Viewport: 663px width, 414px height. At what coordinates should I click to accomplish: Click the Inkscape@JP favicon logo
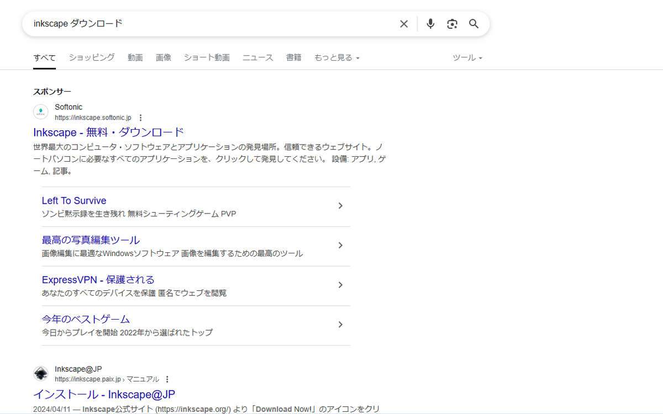40,374
